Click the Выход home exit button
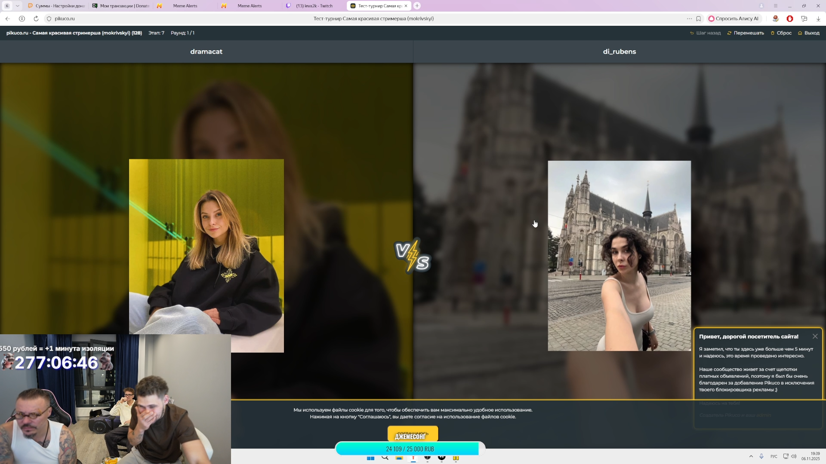The height and width of the screenshot is (464, 826). [808, 33]
